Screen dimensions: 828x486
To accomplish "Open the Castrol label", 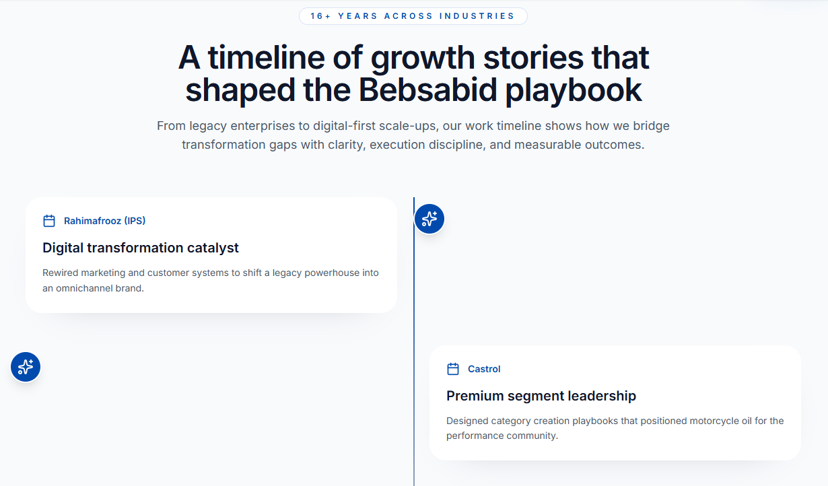I will [484, 369].
